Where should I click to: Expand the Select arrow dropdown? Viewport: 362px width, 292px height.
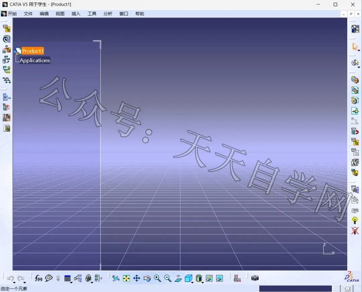(359, 51)
